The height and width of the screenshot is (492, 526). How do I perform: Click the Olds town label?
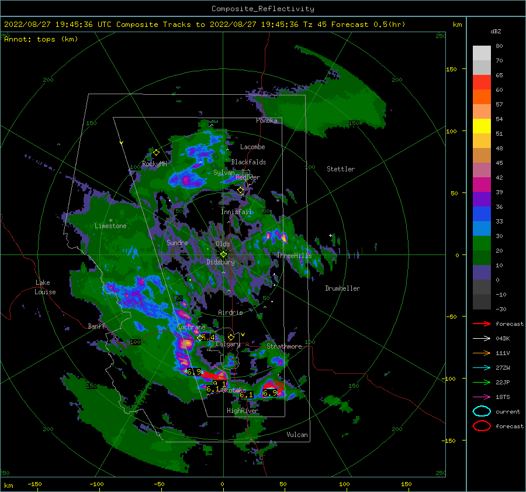coord(223,244)
